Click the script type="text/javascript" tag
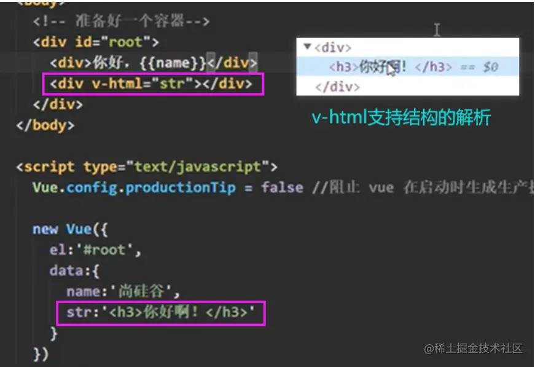The width and height of the screenshot is (535, 367). coord(147,167)
